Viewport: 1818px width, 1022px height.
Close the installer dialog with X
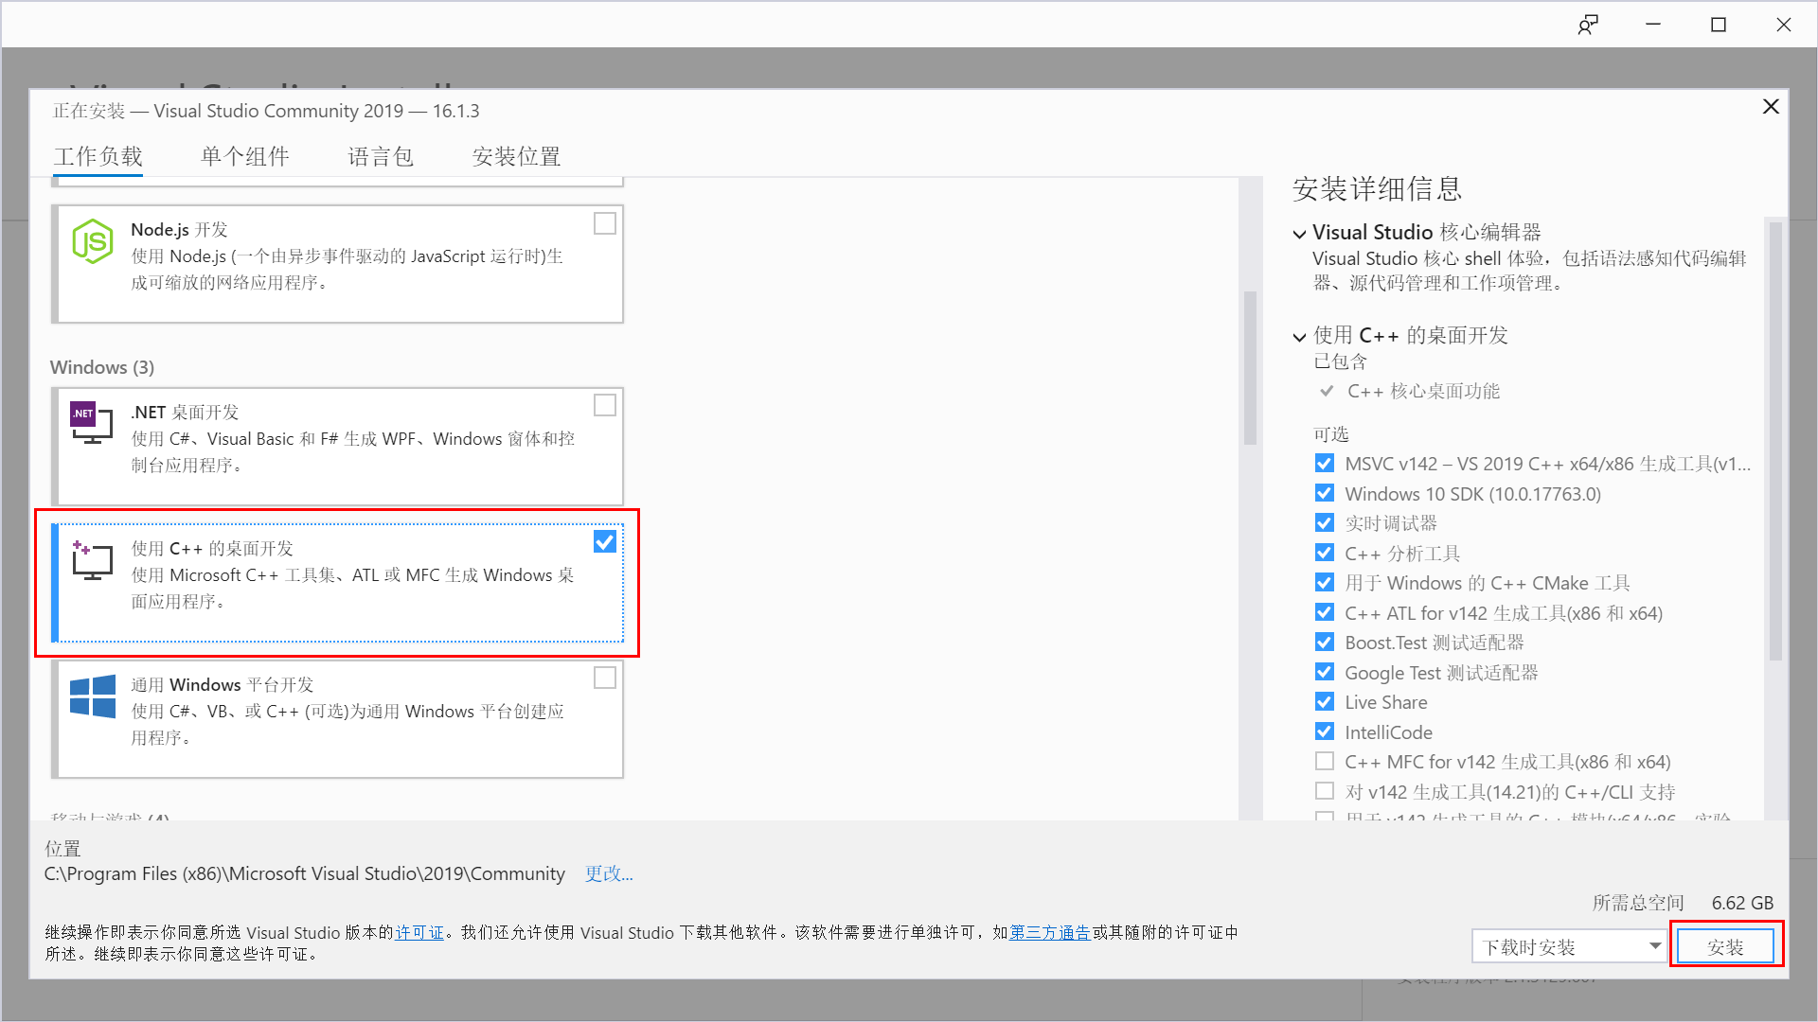point(1771,107)
